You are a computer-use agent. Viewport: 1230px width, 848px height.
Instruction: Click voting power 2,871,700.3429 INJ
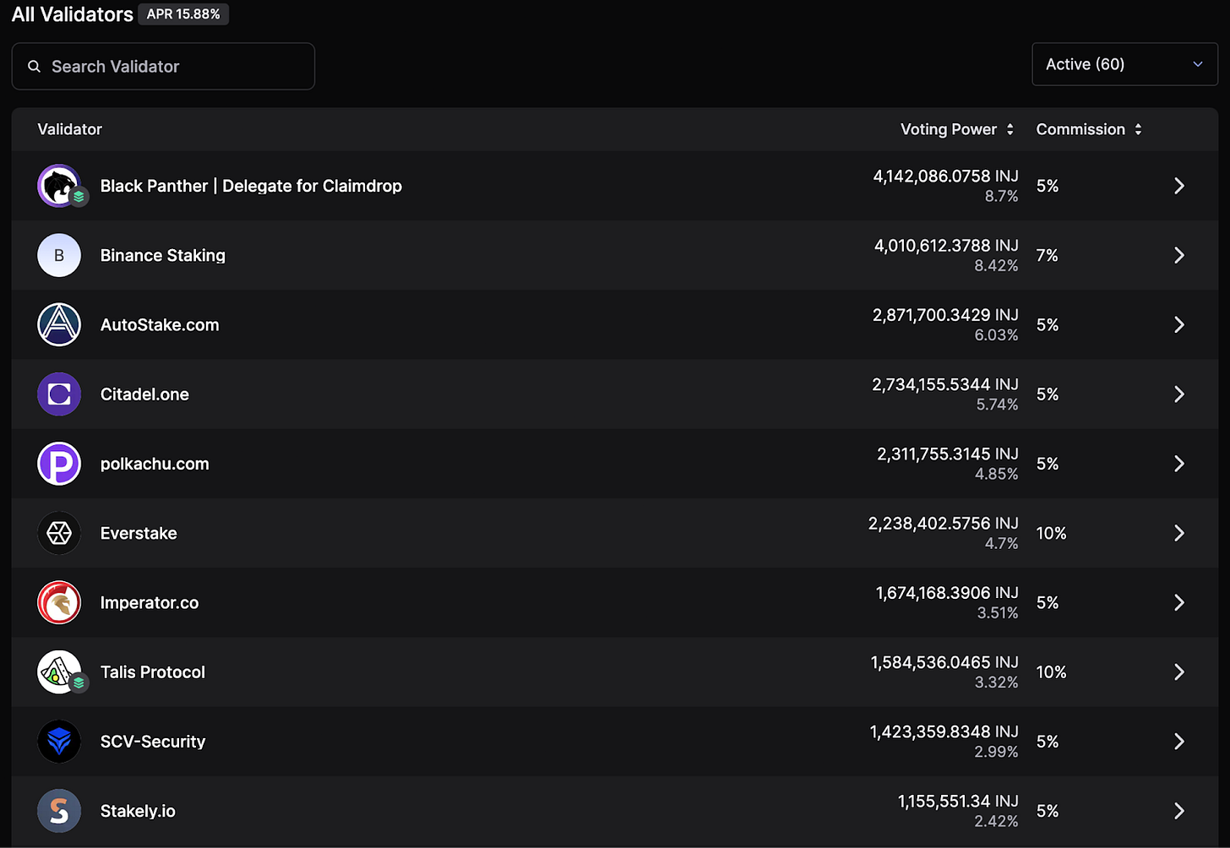click(945, 314)
